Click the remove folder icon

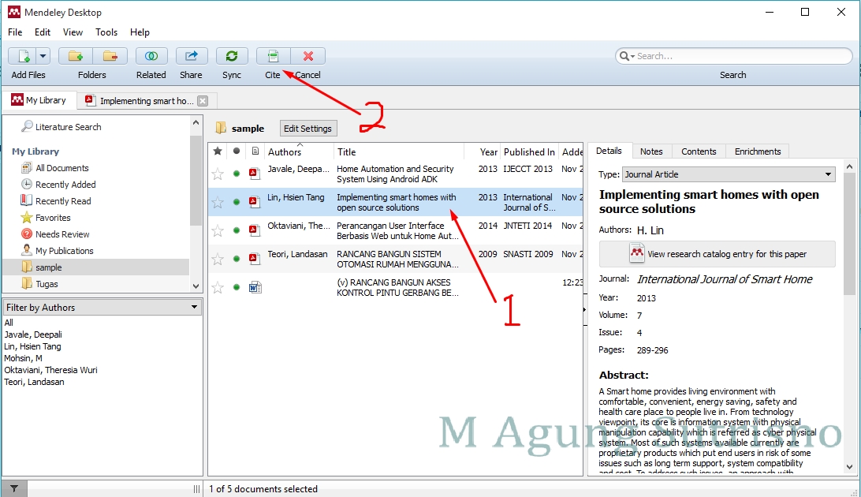tap(110, 56)
